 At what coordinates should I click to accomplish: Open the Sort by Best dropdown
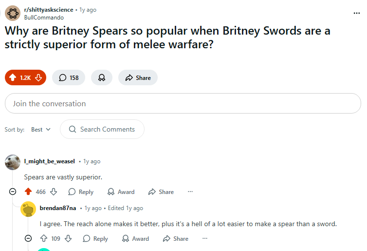[x=40, y=130]
